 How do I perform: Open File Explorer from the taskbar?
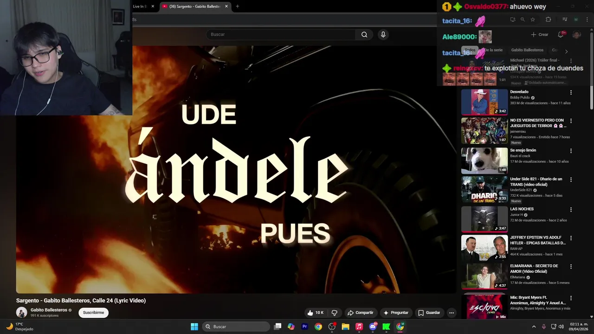345,327
